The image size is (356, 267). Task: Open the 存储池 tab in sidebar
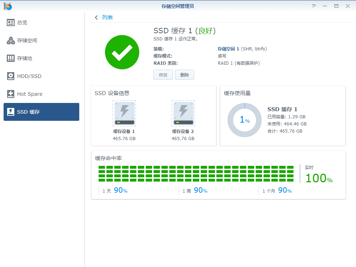pos(25,58)
